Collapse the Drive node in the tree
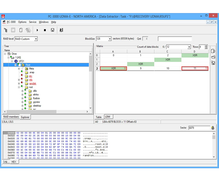 (5, 54)
